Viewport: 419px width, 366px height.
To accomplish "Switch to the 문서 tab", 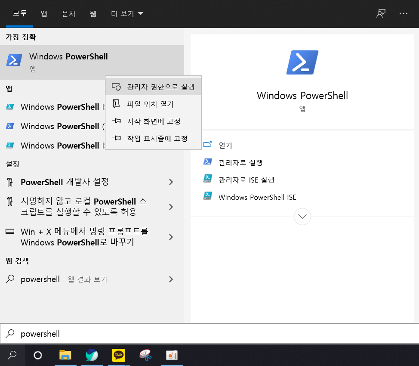I will point(68,13).
